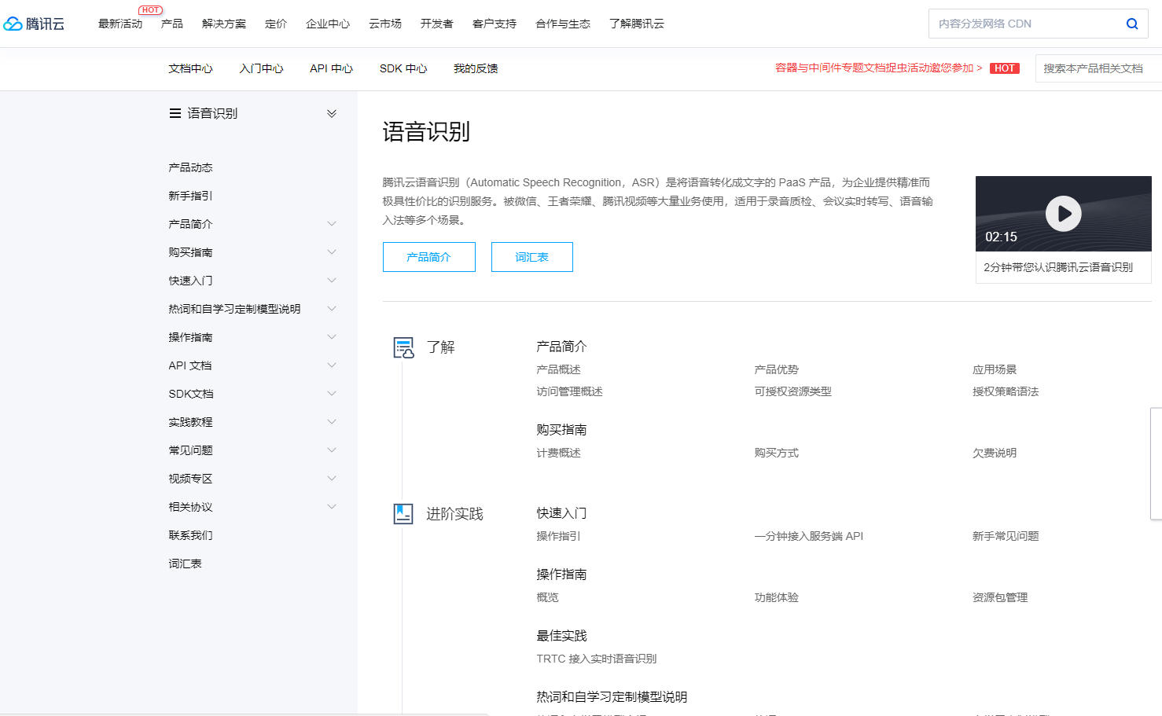
Task: Open 云市场 in top navigation
Action: click(385, 24)
